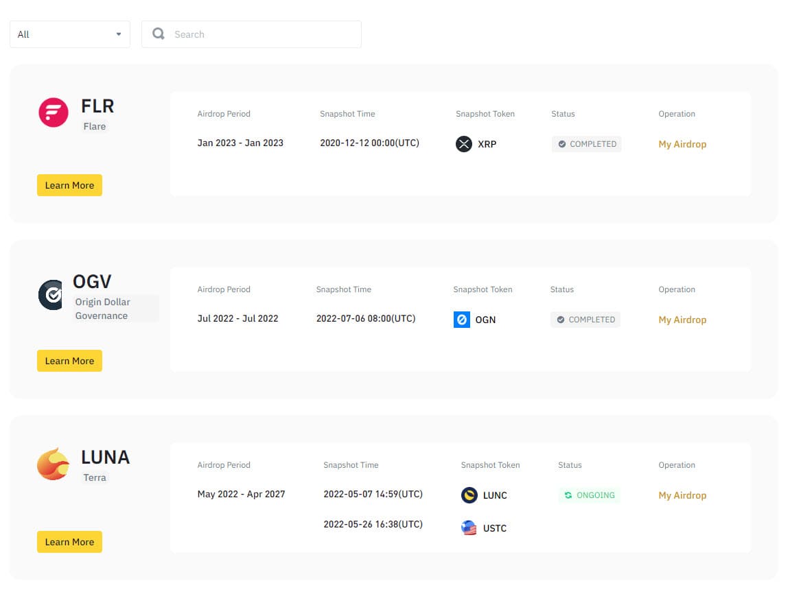Click 'Origin Dollar Governance' subtitle
This screenshot has height=594, width=790.
(103, 309)
